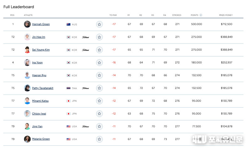
Task: Open Jing Yan's profile link
Action: coord(37,127)
